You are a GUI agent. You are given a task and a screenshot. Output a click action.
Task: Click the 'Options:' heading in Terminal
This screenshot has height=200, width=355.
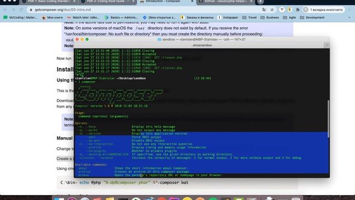click(82, 123)
